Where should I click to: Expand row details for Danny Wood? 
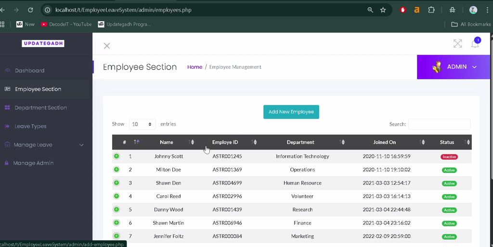[x=117, y=210]
